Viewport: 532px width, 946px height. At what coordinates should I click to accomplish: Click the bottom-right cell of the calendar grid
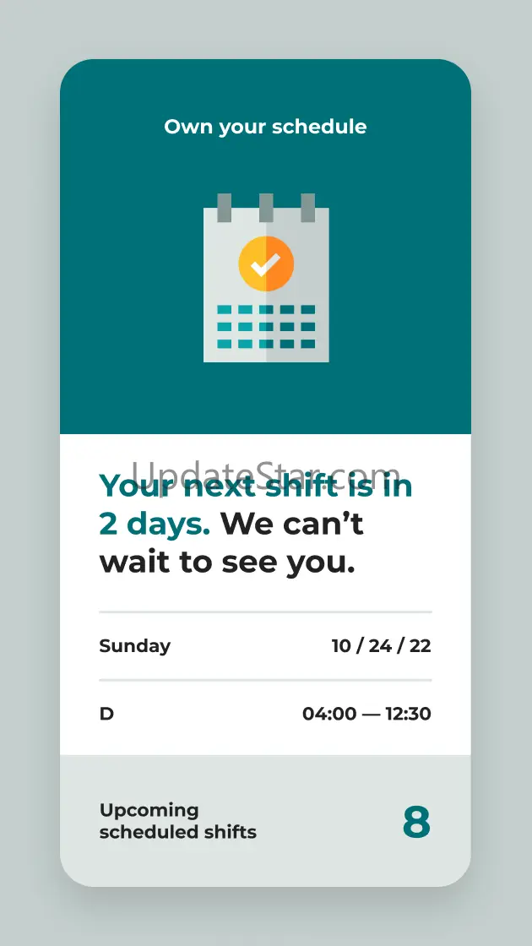click(308, 344)
